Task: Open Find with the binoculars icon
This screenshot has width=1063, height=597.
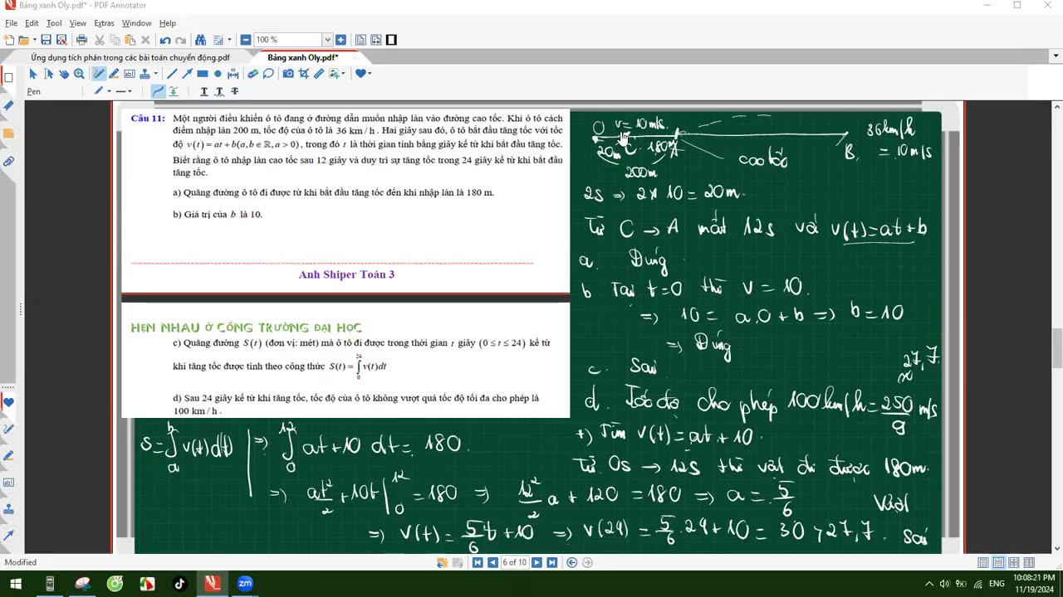Action: (x=200, y=40)
